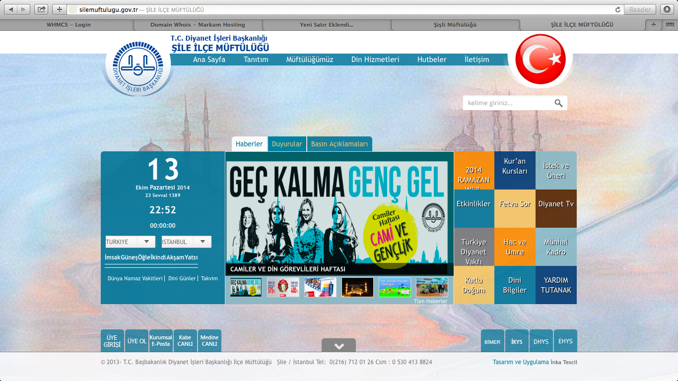The width and height of the screenshot is (678, 381).
Task: Select the night mosque news thumbnail
Action: pyautogui.click(x=357, y=287)
